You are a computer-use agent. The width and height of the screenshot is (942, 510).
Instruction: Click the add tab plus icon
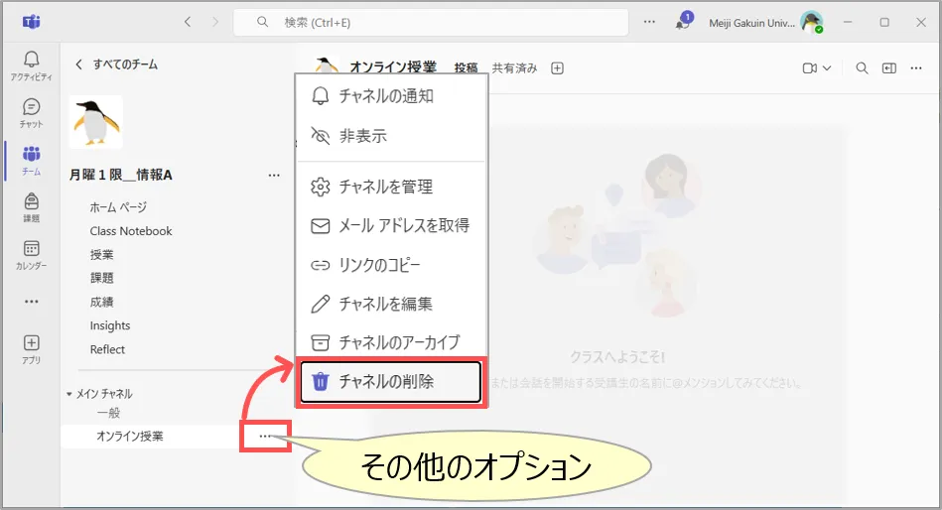[x=557, y=68]
